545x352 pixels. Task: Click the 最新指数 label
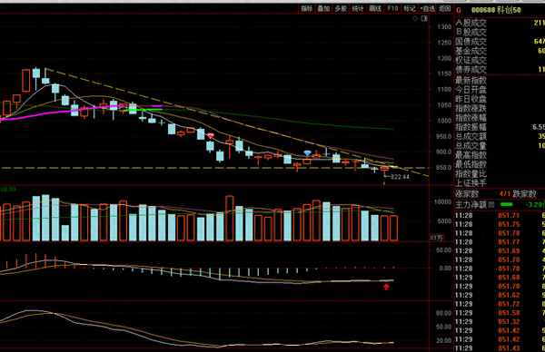pos(471,80)
